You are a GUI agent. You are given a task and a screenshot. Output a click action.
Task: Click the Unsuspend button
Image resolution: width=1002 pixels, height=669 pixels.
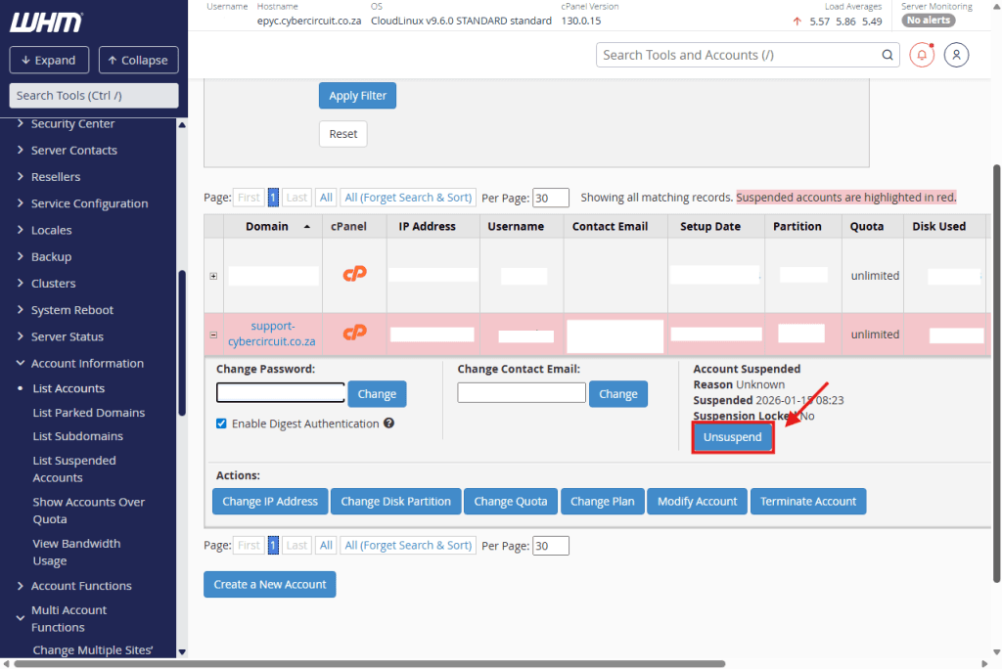(x=733, y=437)
